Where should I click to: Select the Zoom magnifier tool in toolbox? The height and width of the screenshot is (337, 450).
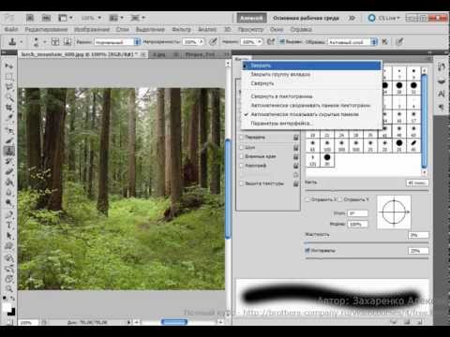9,288
